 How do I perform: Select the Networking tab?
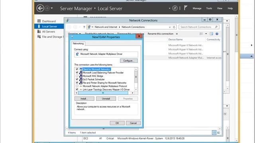[x=78, y=43]
